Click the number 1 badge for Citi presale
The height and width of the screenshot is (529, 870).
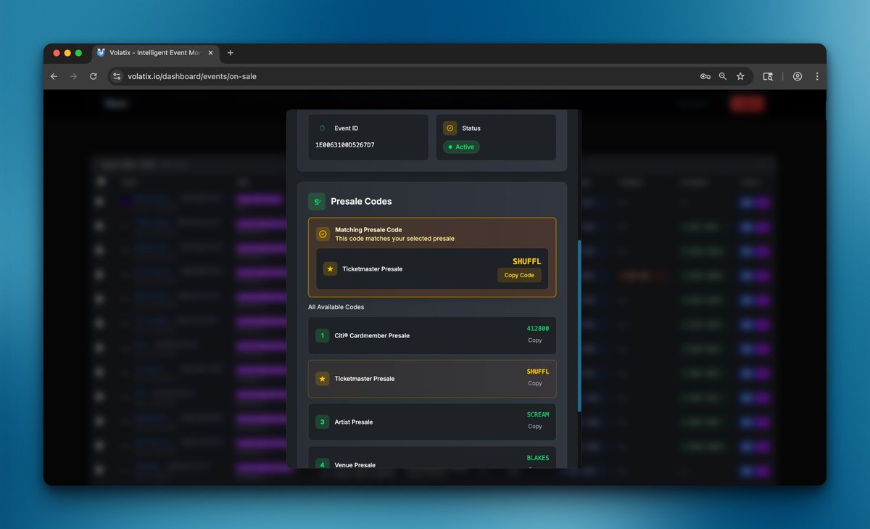point(323,335)
